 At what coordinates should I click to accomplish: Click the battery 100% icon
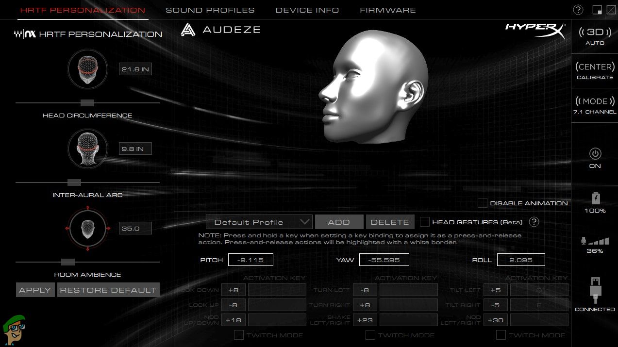coord(595,198)
